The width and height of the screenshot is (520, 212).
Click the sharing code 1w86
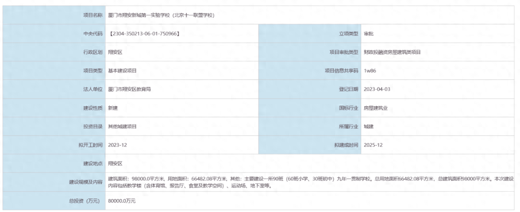click(x=369, y=71)
